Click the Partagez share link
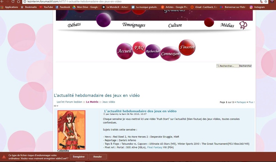 point(241,102)
